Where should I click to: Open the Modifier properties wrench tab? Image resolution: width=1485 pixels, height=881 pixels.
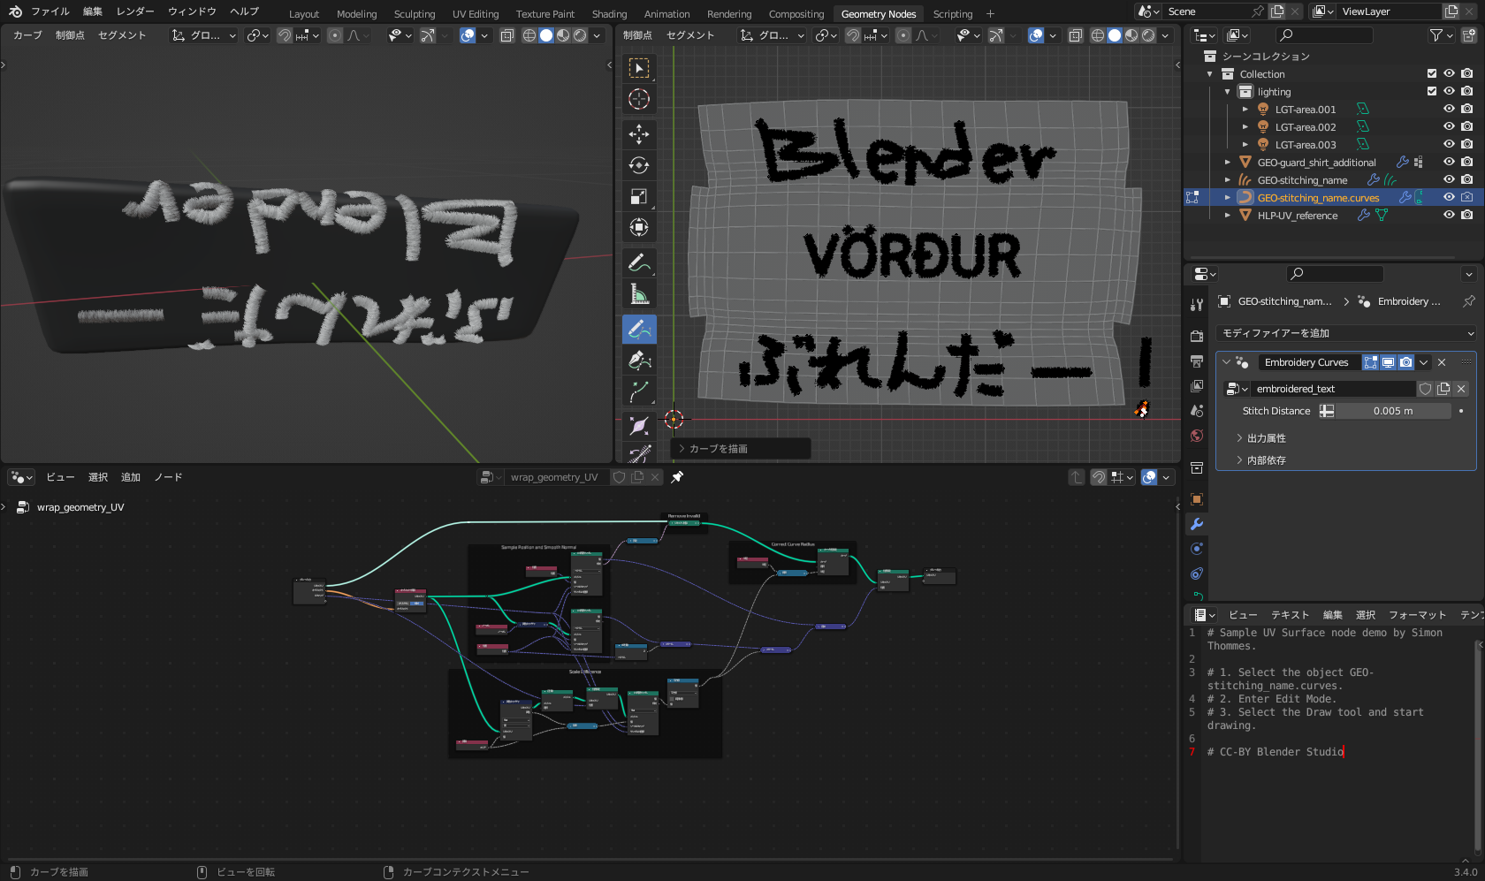pyautogui.click(x=1197, y=524)
